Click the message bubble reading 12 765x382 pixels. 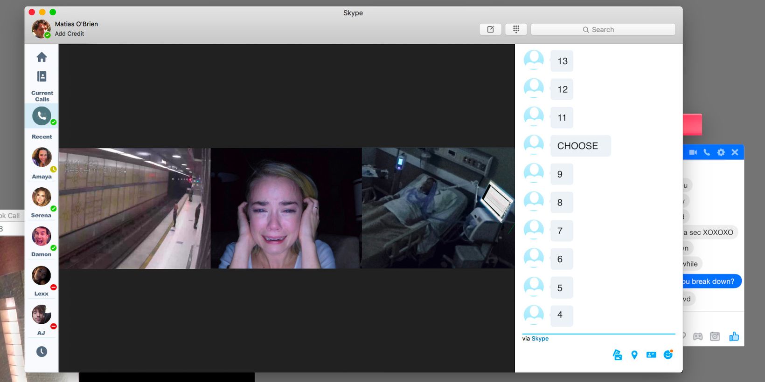(x=562, y=89)
